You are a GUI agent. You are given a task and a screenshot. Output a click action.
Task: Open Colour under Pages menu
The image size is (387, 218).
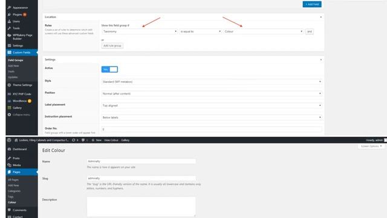click(x=12, y=202)
